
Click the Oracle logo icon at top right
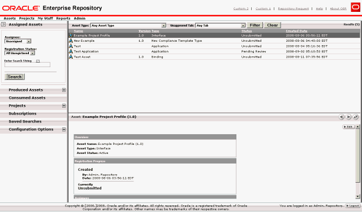coord(355,7)
